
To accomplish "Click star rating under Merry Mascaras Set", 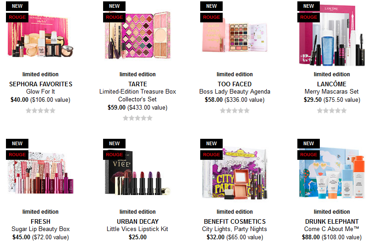I will [x=332, y=110].
